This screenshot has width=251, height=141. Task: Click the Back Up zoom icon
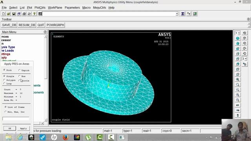[x=238, y=90]
